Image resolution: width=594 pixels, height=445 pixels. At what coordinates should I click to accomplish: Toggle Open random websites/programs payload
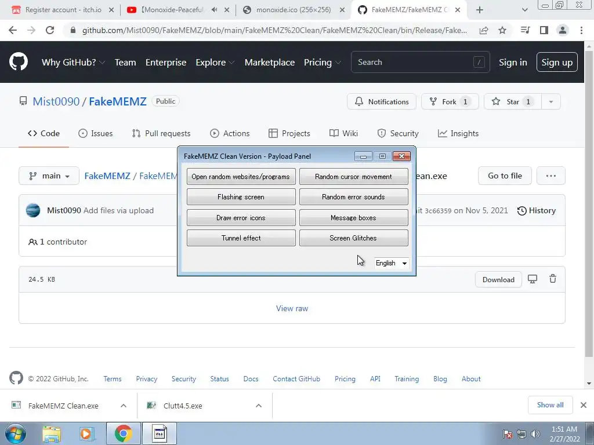point(241,177)
